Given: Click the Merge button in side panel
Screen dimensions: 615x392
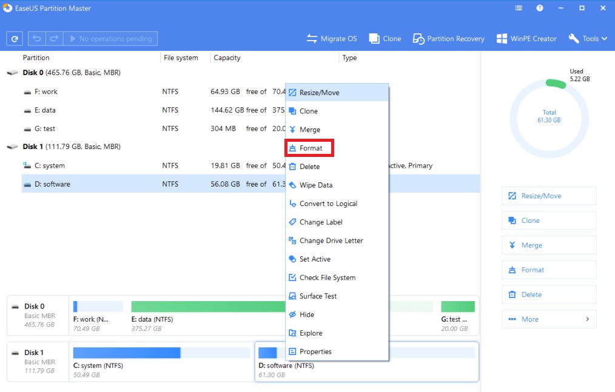Looking at the screenshot, I should (x=549, y=245).
